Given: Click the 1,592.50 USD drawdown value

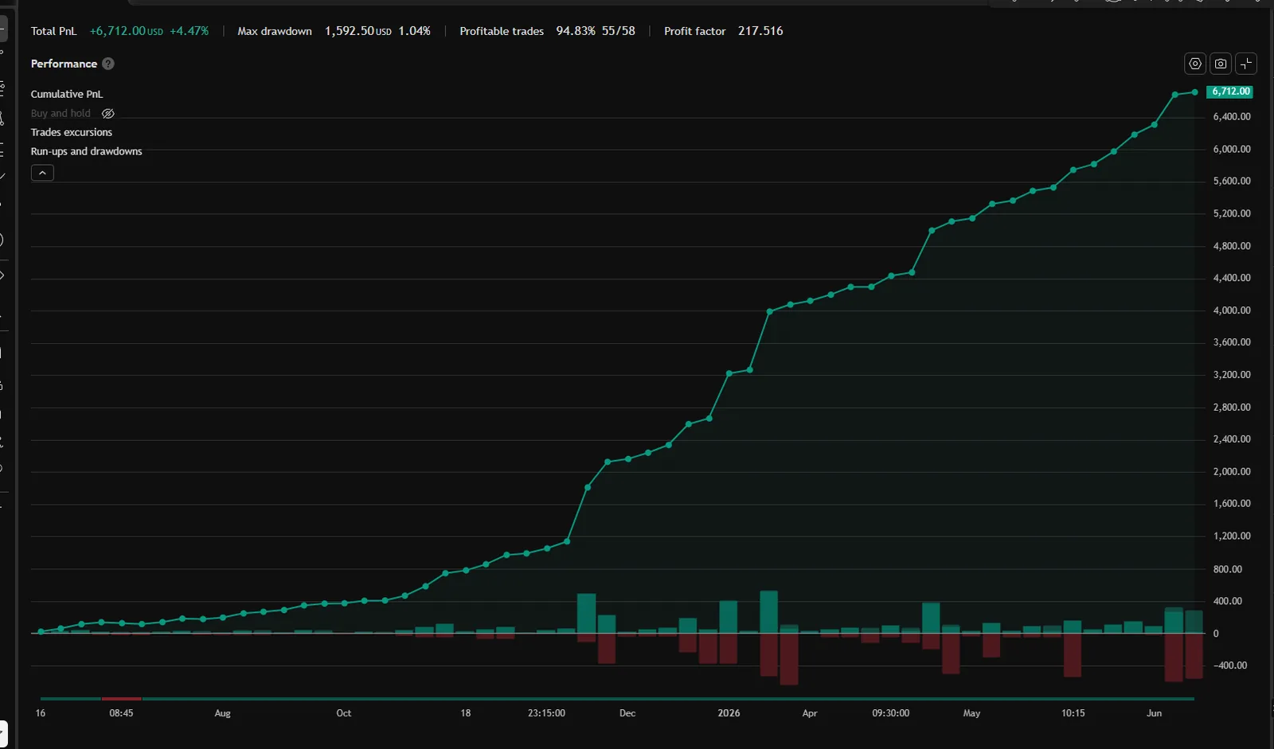Looking at the screenshot, I should 358,31.
